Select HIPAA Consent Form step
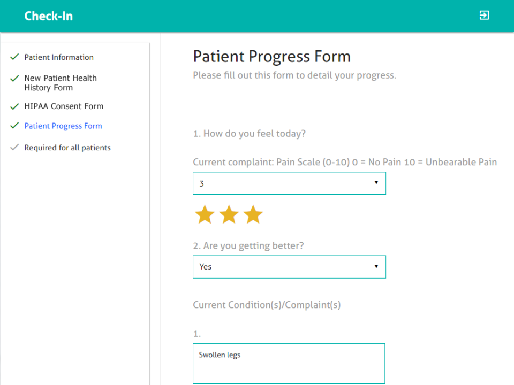The image size is (514, 385). click(64, 106)
